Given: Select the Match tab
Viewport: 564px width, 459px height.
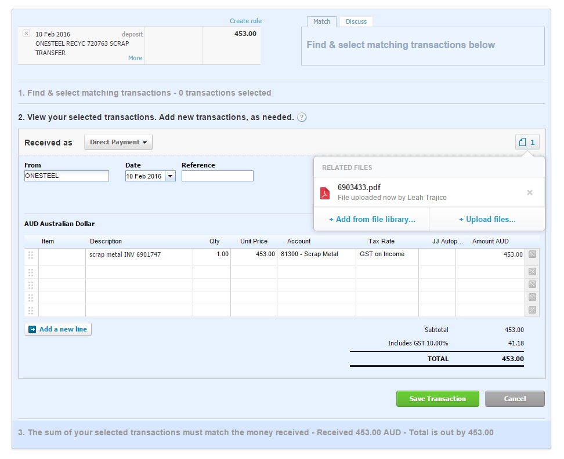Looking at the screenshot, I should point(321,21).
